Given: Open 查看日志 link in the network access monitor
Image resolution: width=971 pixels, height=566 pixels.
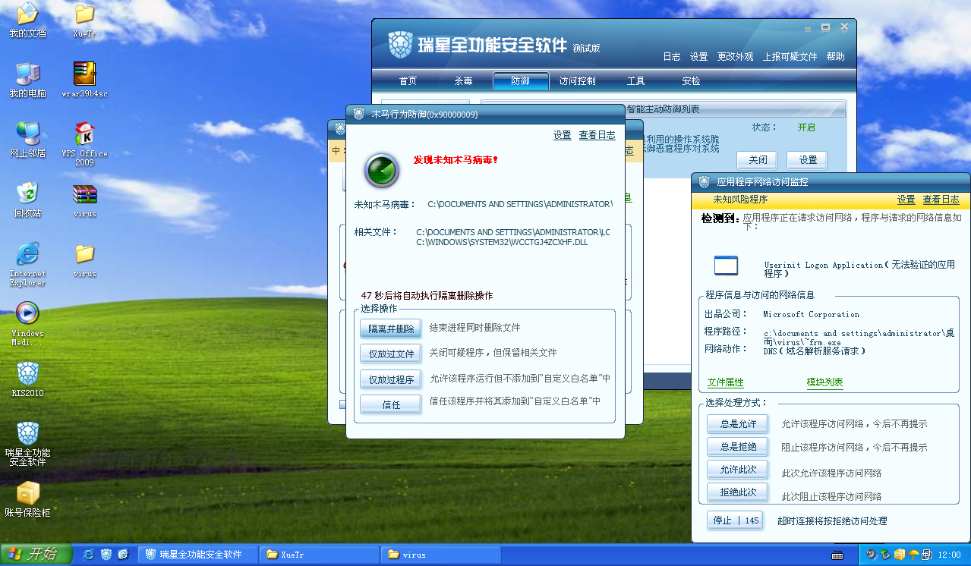Looking at the screenshot, I should [x=941, y=200].
